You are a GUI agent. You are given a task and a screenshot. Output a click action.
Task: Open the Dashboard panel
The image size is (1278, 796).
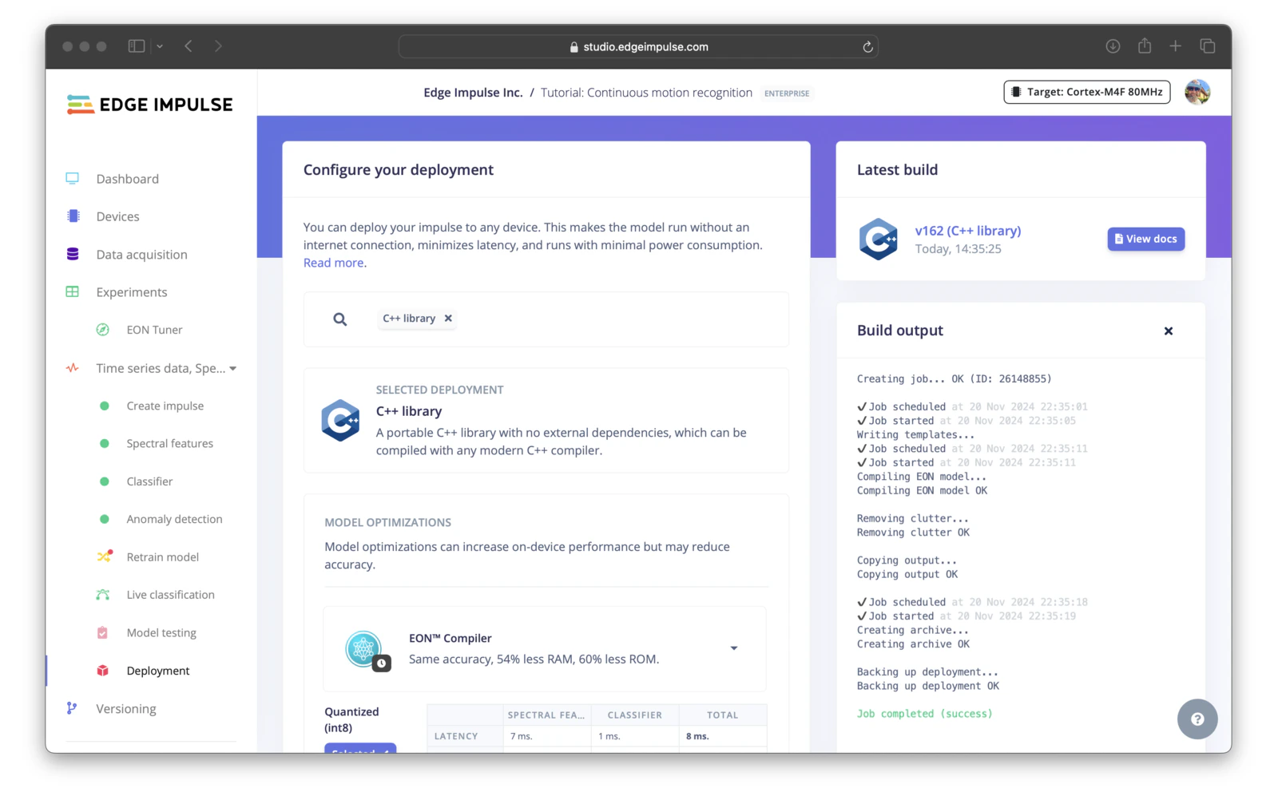pos(128,178)
